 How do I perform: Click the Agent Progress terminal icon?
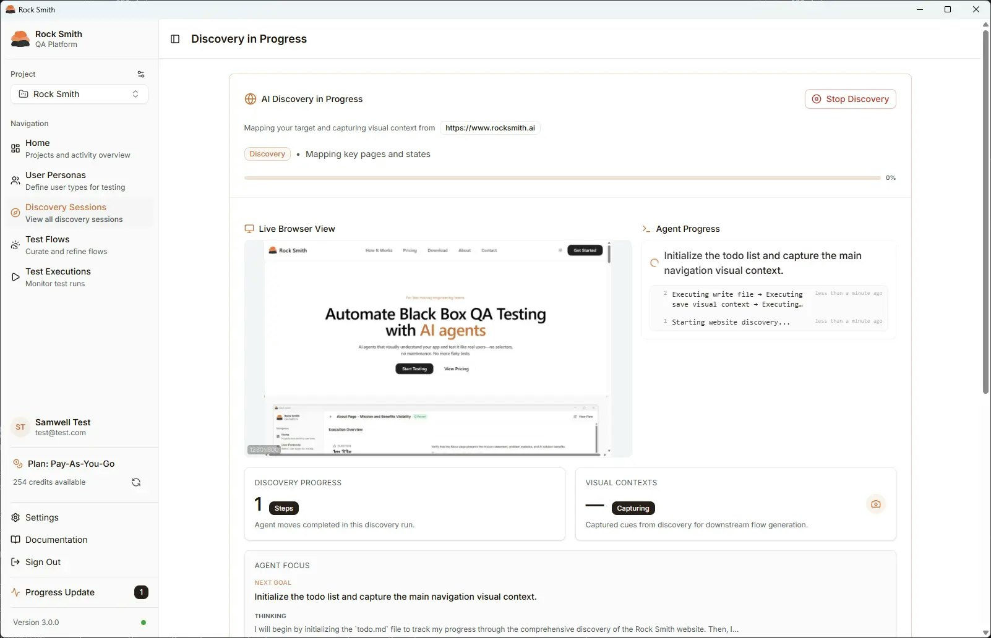(645, 228)
